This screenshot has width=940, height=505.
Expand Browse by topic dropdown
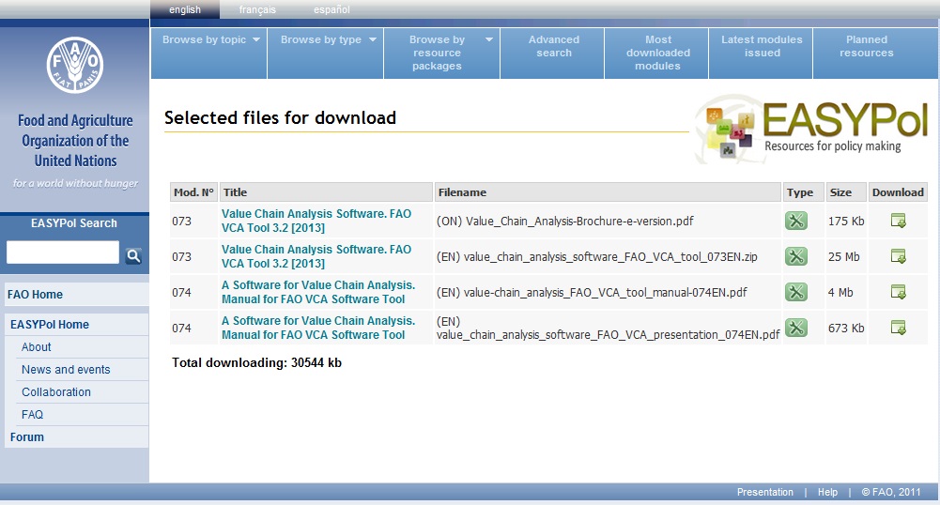210,40
